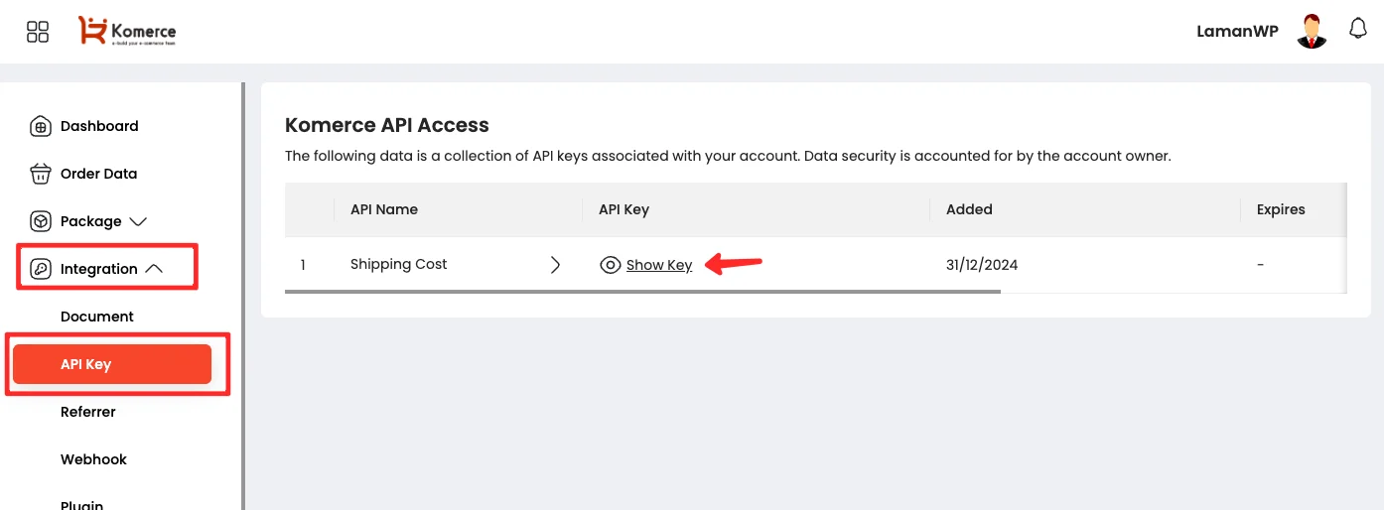Click the LamanWP user avatar
The height and width of the screenshot is (510, 1384).
tap(1312, 32)
